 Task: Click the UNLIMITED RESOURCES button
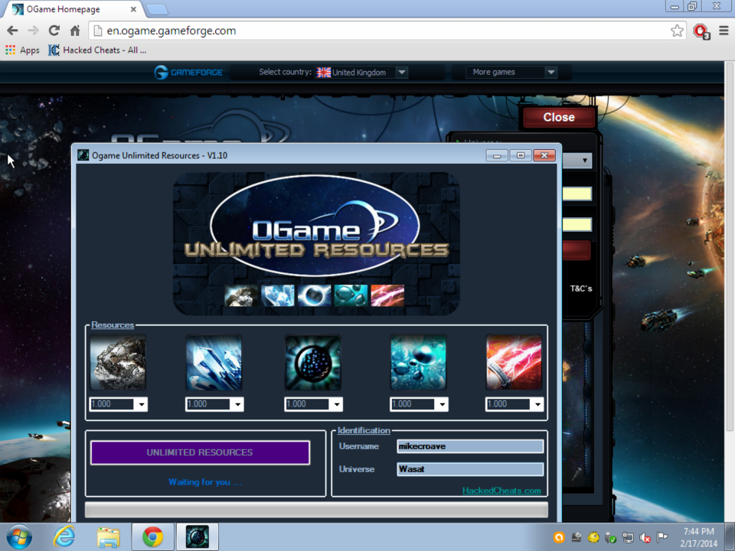pyautogui.click(x=200, y=452)
